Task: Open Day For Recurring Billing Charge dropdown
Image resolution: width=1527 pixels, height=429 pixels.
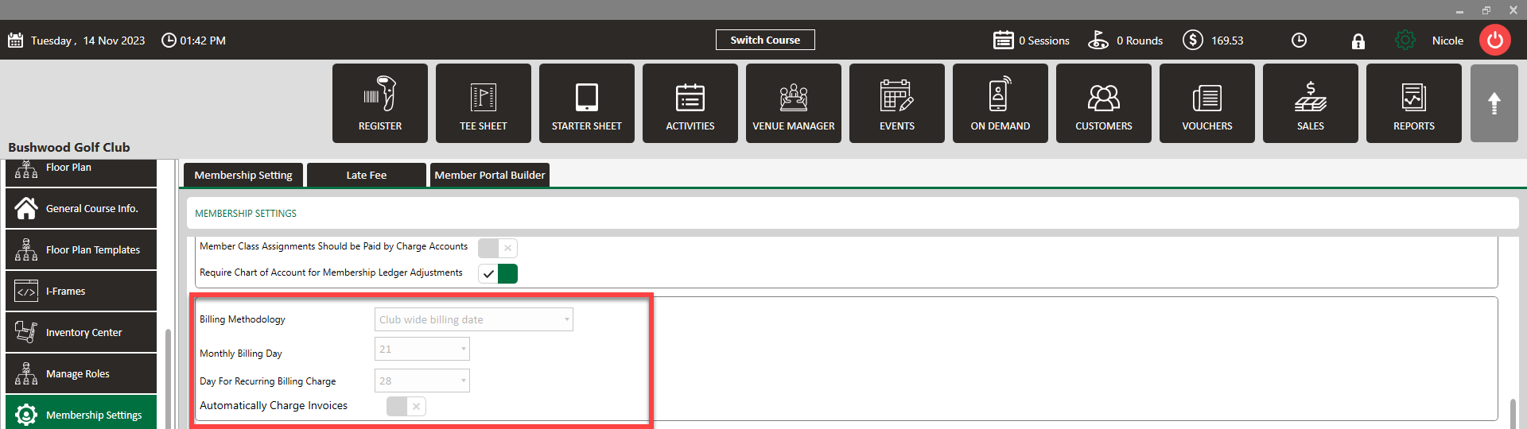Action: coord(422,381)
